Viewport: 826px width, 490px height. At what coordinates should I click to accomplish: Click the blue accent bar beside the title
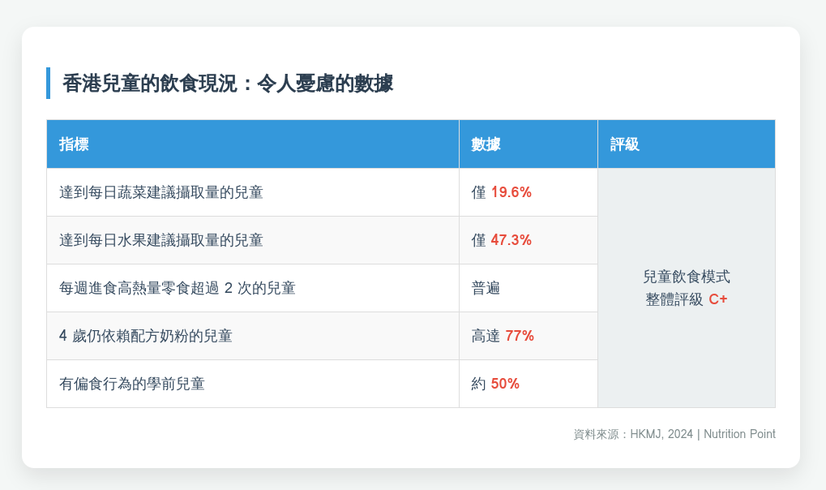[49, 84]
